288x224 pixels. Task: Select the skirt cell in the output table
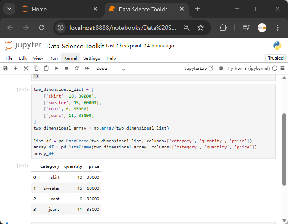pos(55,177)
